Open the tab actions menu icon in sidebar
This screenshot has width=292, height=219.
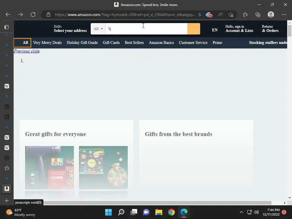(x=7, y=27)
